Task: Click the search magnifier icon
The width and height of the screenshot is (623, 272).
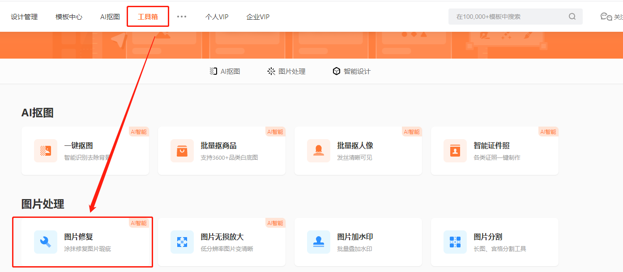Action: (x=572, y=17)
